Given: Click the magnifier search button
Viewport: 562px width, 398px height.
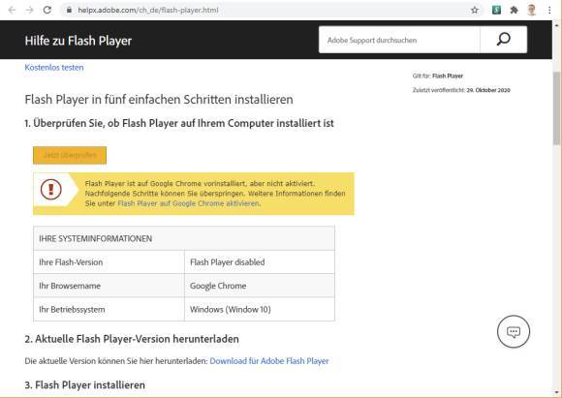Looking at the screenshot, I should (x=503, y=40).
